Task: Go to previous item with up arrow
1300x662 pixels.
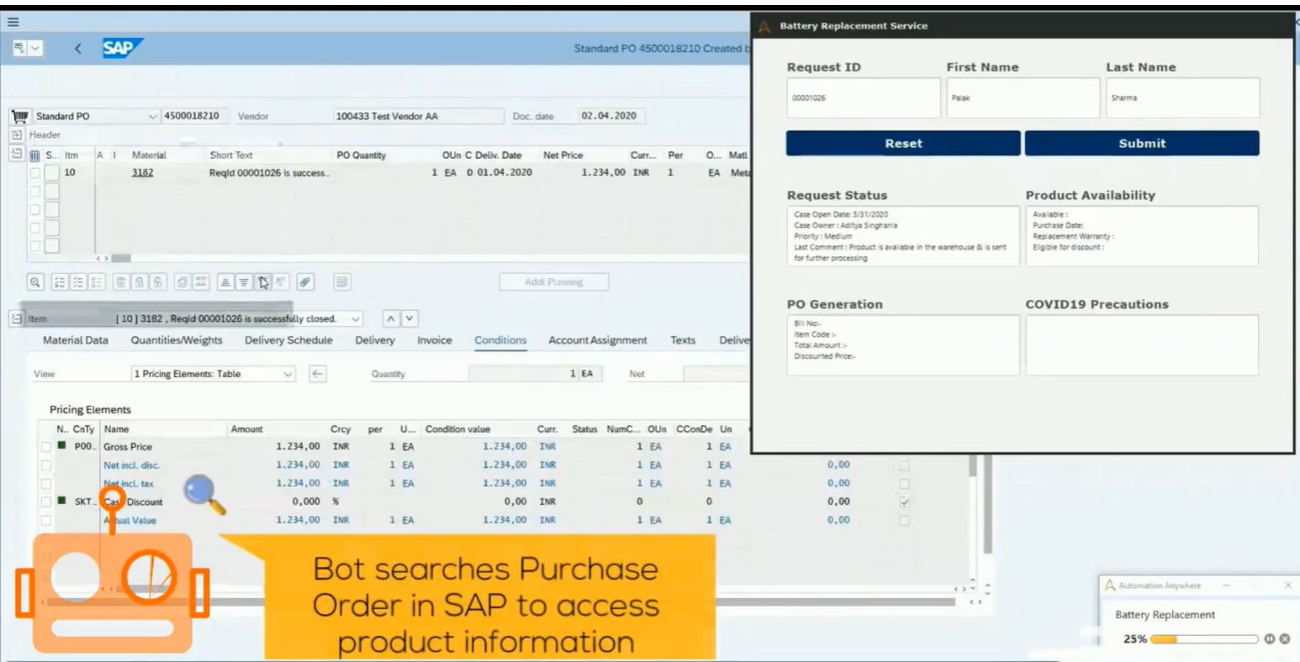Action: click(392, 319)
